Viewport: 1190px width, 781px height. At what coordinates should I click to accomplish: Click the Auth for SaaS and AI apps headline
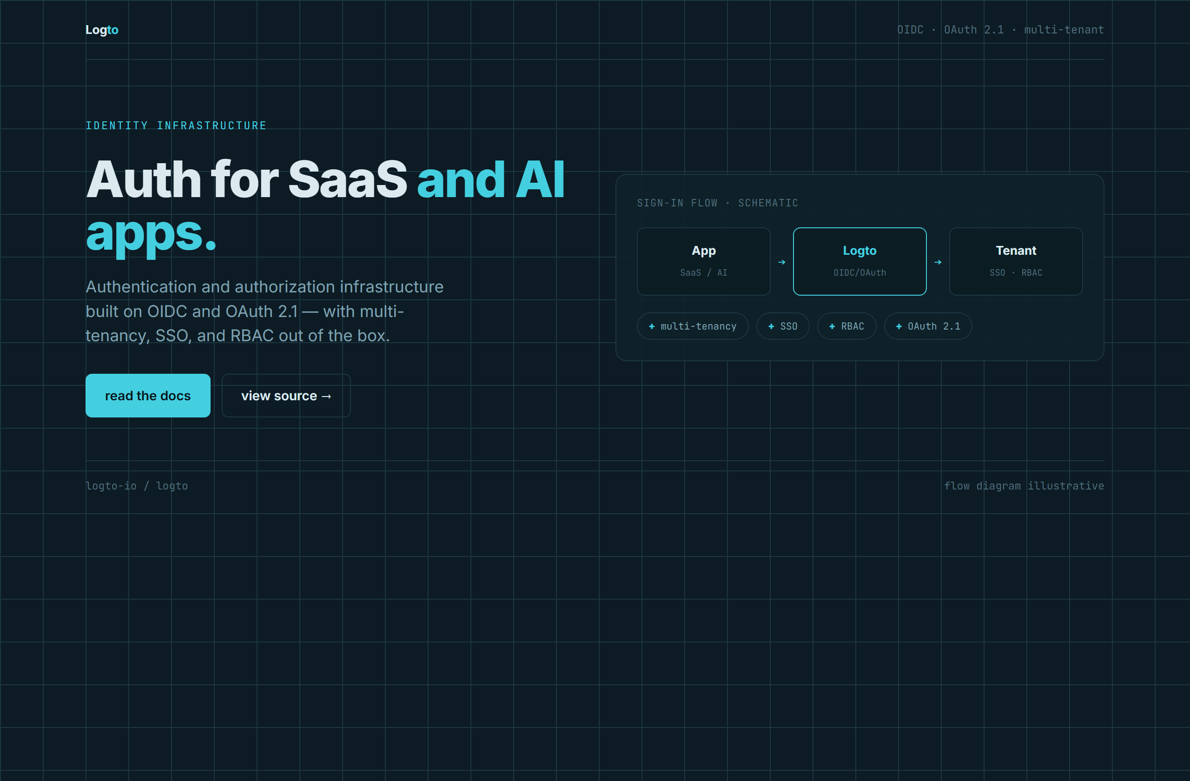click(325, 206)
